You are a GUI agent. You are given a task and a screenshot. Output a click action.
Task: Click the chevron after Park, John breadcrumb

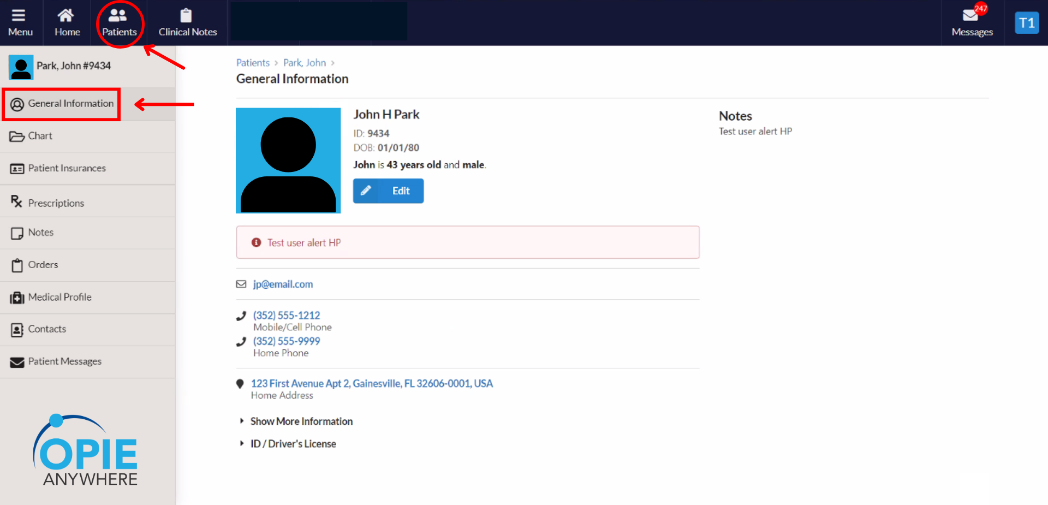[x=333, y=62]
